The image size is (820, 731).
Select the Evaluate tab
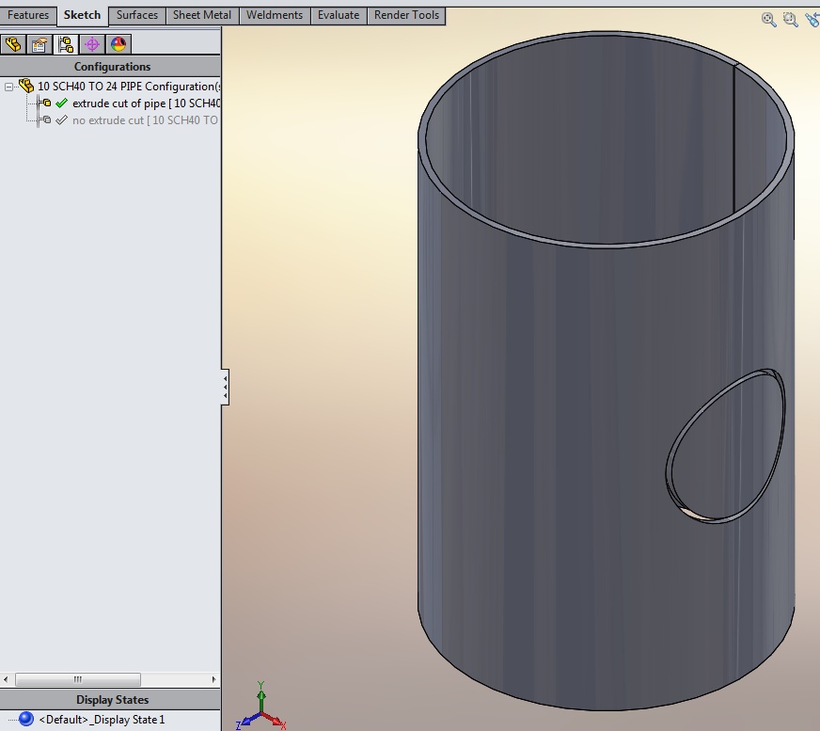[x=339, y=15]
